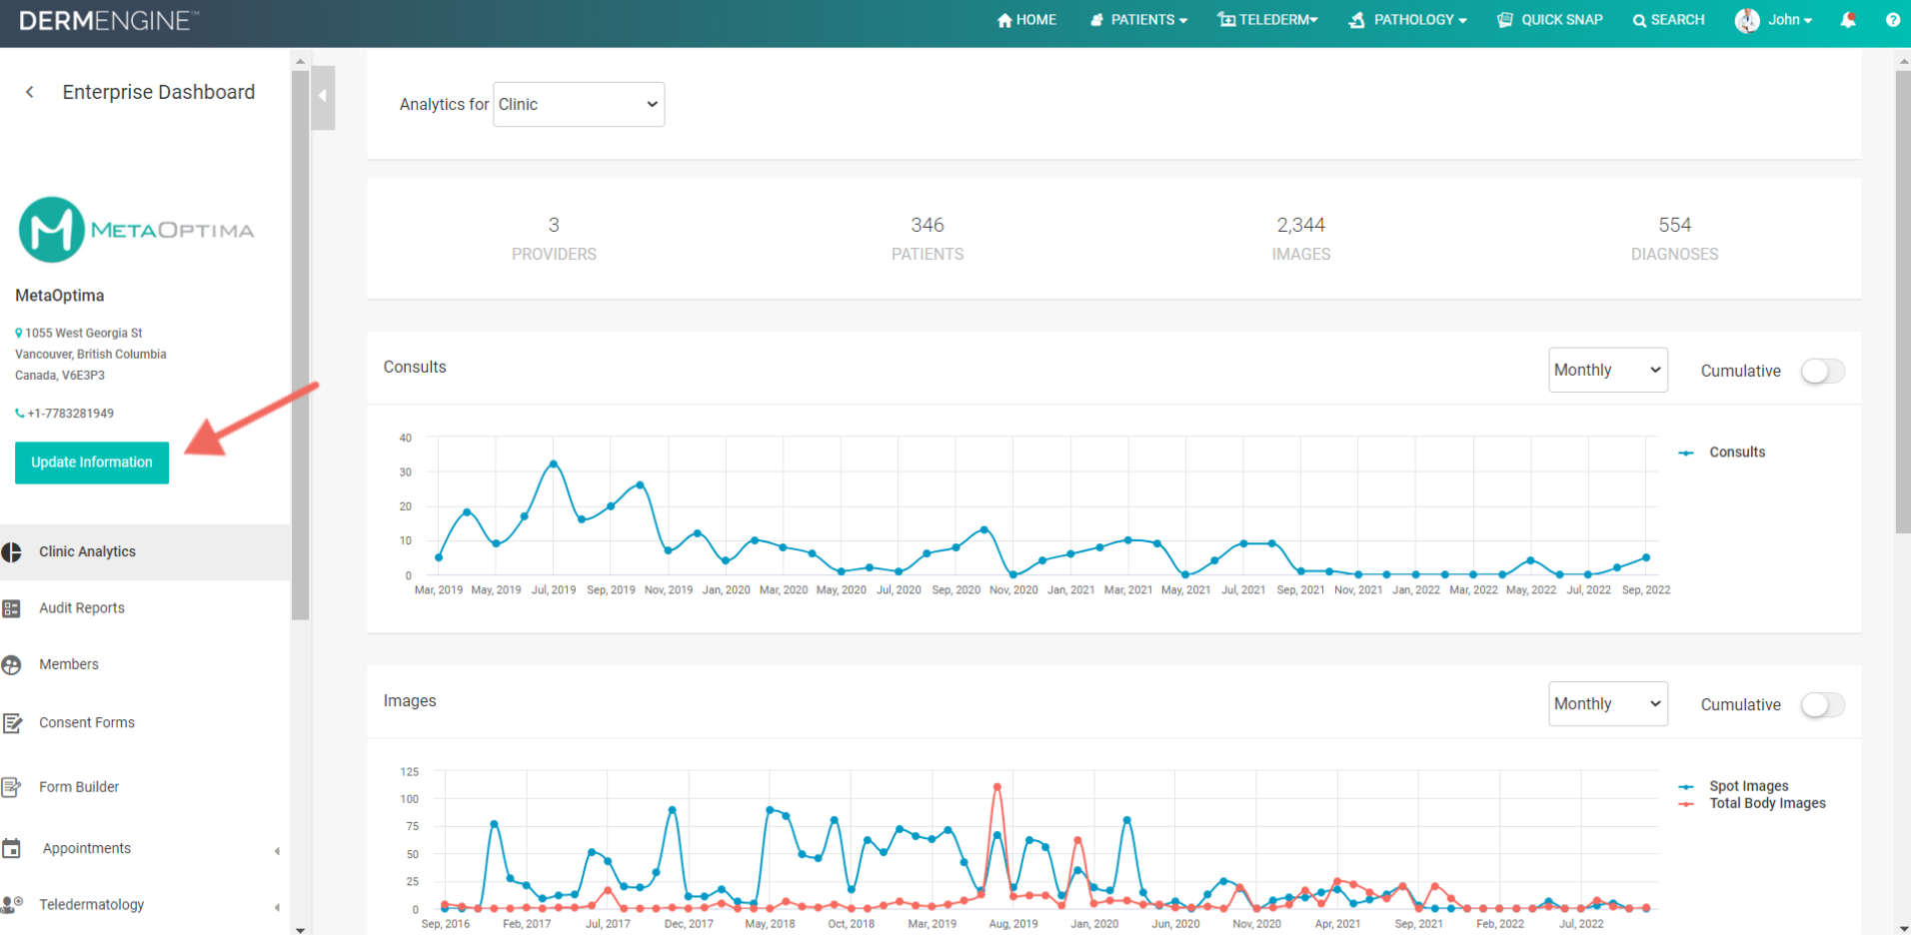Click the 1055 West Georgia St address
This screenshot has width=1911, height=950.
tap(84, 334)
